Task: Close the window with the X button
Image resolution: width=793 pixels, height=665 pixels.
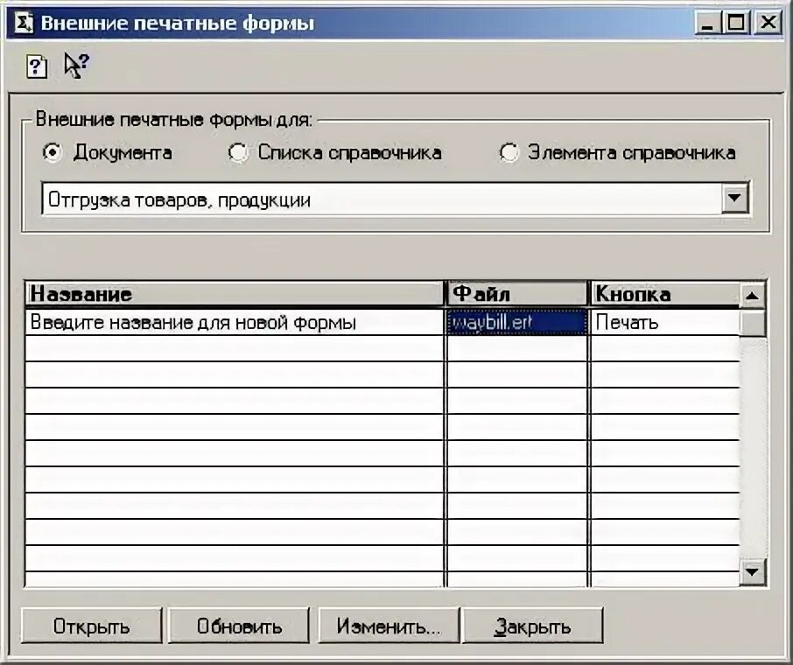Action: pyautogui.click(x=768, y=24)
